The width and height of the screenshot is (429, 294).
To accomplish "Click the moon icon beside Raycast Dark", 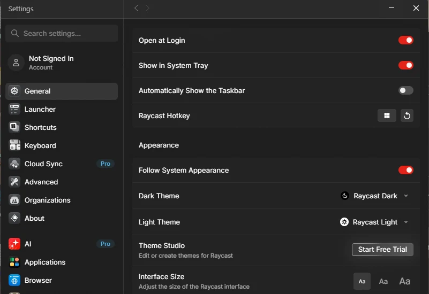I will click(x=345, y=196).
